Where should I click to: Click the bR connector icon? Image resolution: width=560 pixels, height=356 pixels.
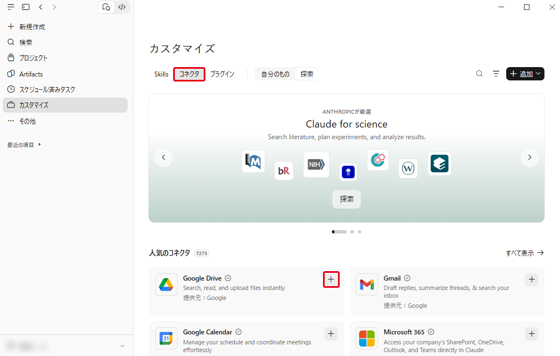tap(284, 171)
